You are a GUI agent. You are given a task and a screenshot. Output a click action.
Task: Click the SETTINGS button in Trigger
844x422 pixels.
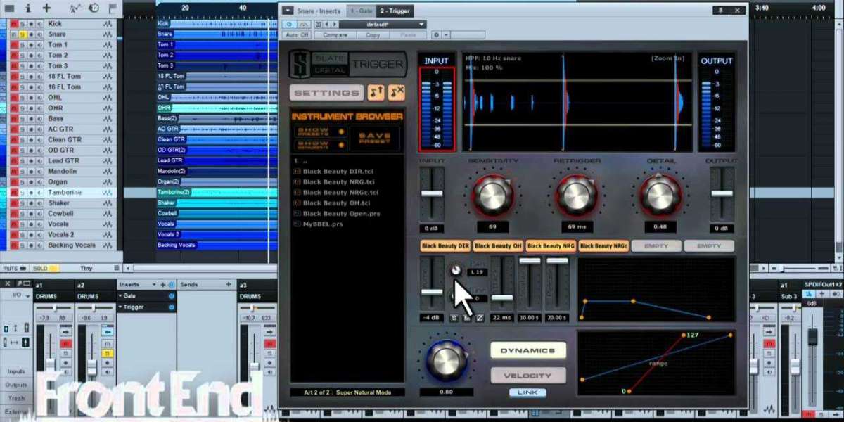point(326,93)
